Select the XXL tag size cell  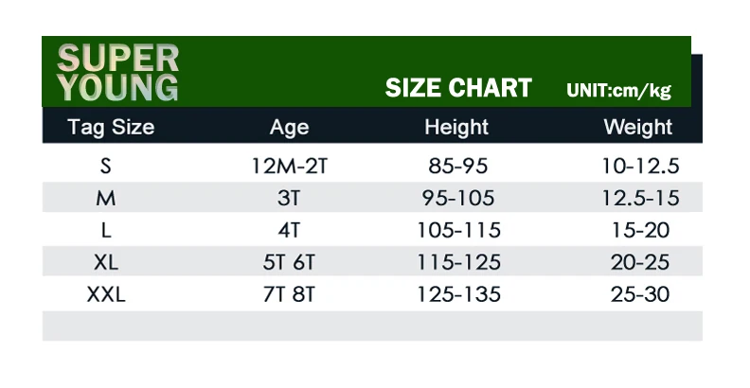click(106, 294)
